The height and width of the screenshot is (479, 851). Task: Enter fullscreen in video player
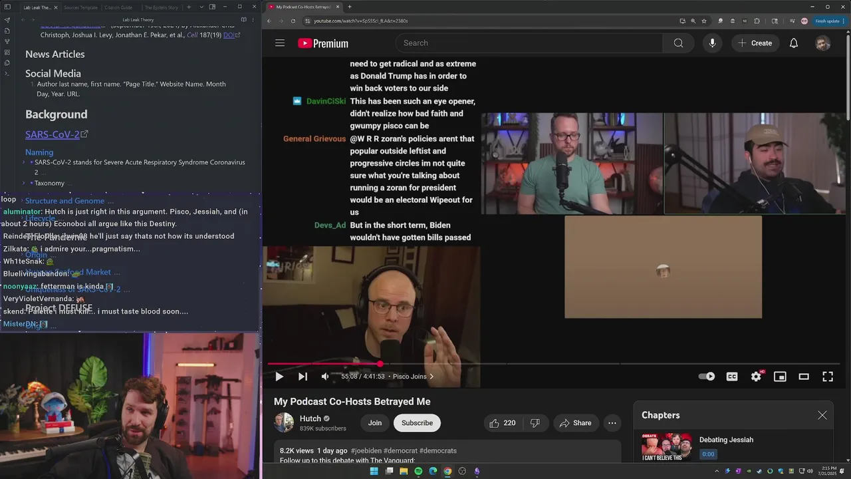pyautogui.click(x=828, y=377)
